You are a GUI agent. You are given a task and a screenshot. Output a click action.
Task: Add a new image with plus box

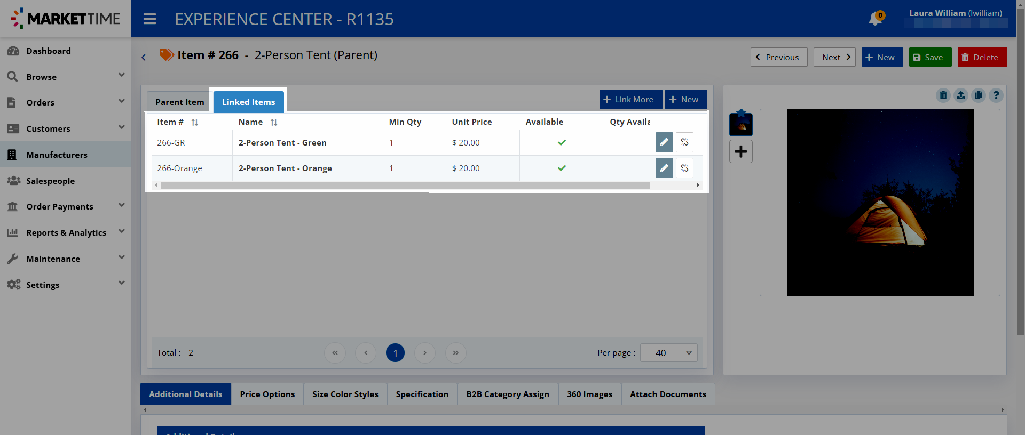click(x=741, y=152)
